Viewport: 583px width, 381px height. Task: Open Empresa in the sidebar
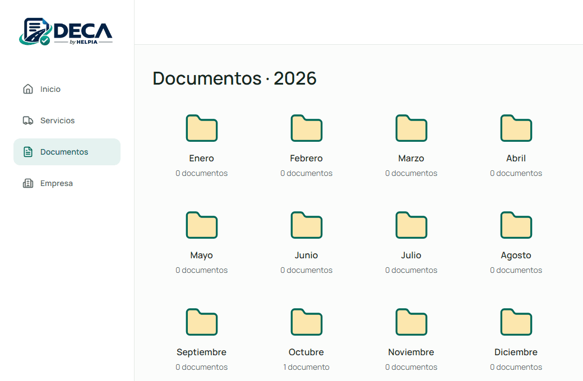point(67,183)
